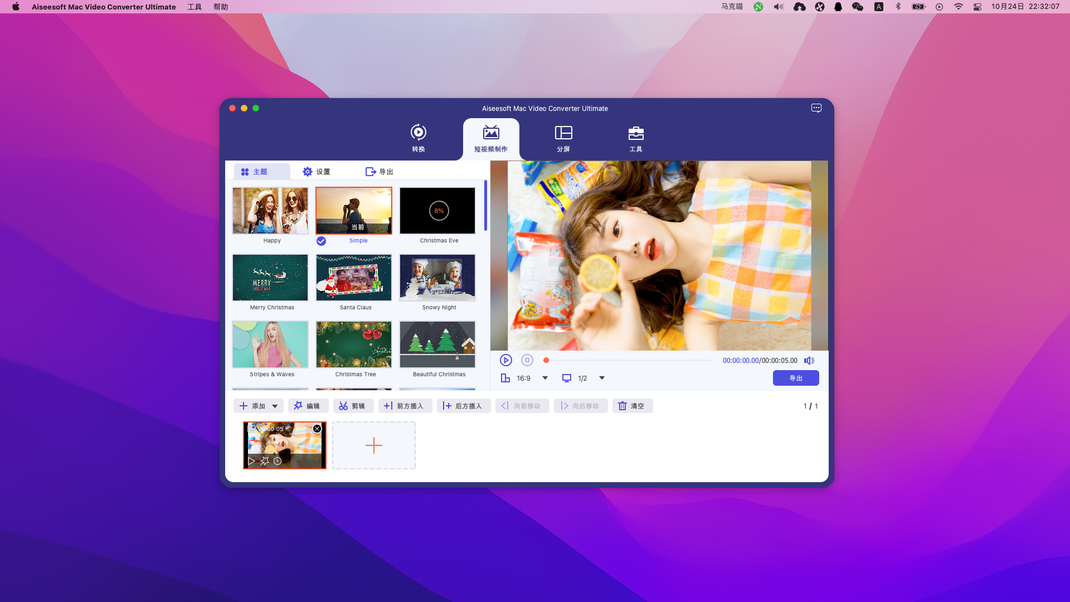
Task: Click the 清空 trash clear button
Action: (x=632, y=406)
